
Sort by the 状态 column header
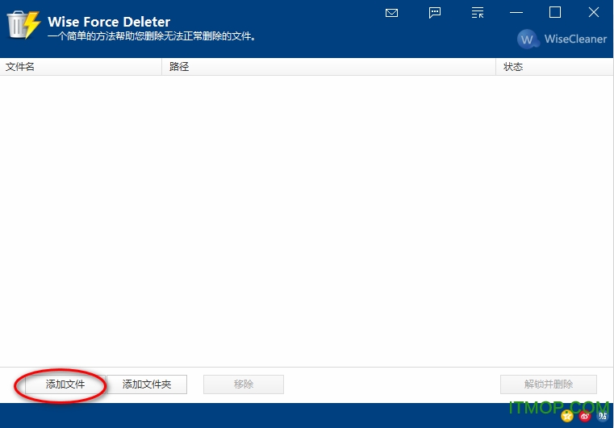[x=554, y=67]
